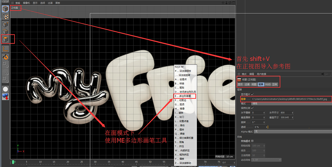Screen dimensions: 332x167
Task: Open the attribute manager 模式 menu
Action: point(244,74)
